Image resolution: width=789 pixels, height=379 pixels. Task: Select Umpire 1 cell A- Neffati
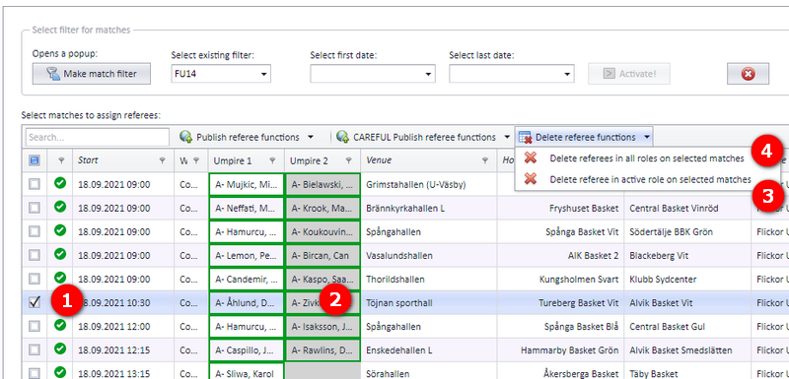pyautogui.click(x=246, y=208)
